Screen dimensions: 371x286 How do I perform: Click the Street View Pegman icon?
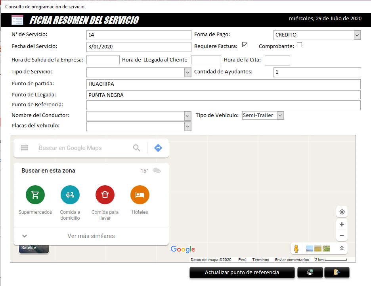(x=296, y=248)
